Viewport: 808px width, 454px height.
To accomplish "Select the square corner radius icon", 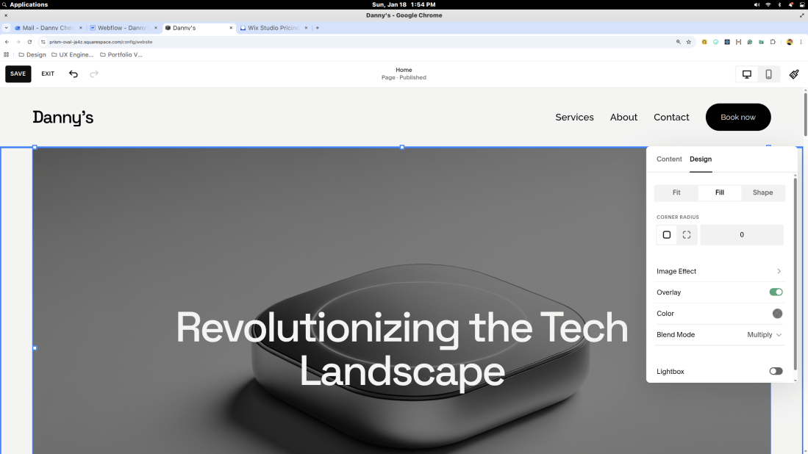I will click(667, 235).
